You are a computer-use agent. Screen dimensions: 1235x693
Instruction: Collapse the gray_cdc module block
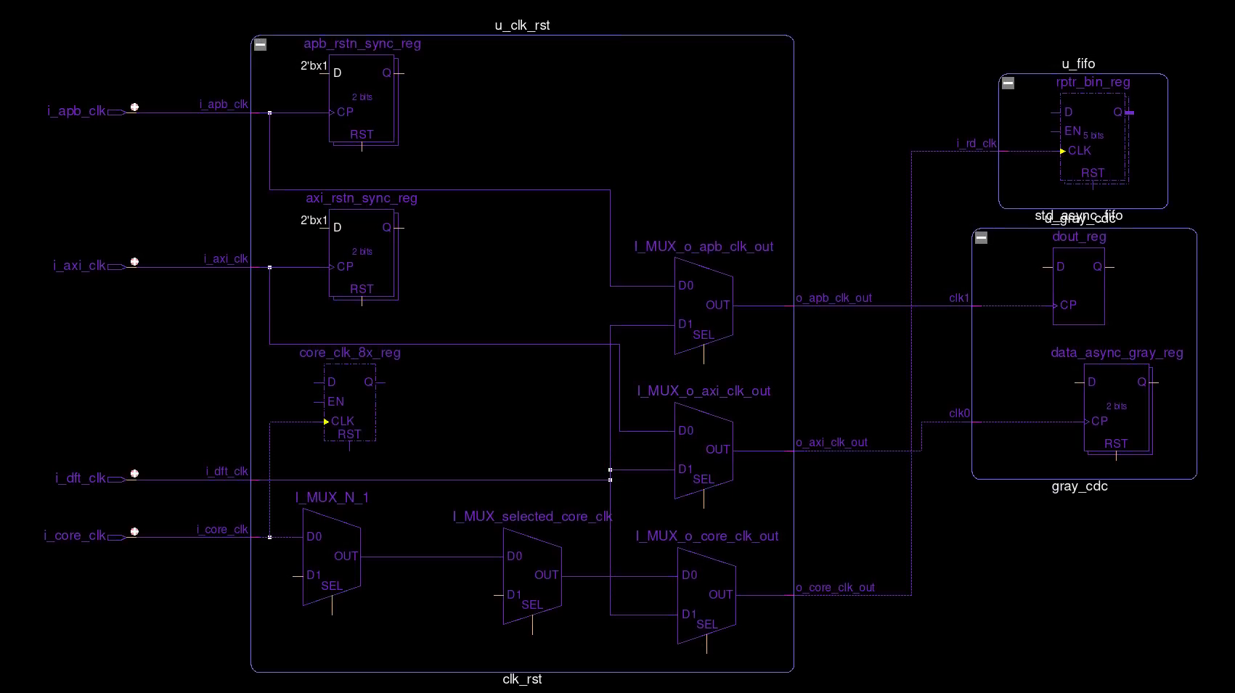click(x=981, y=237)
